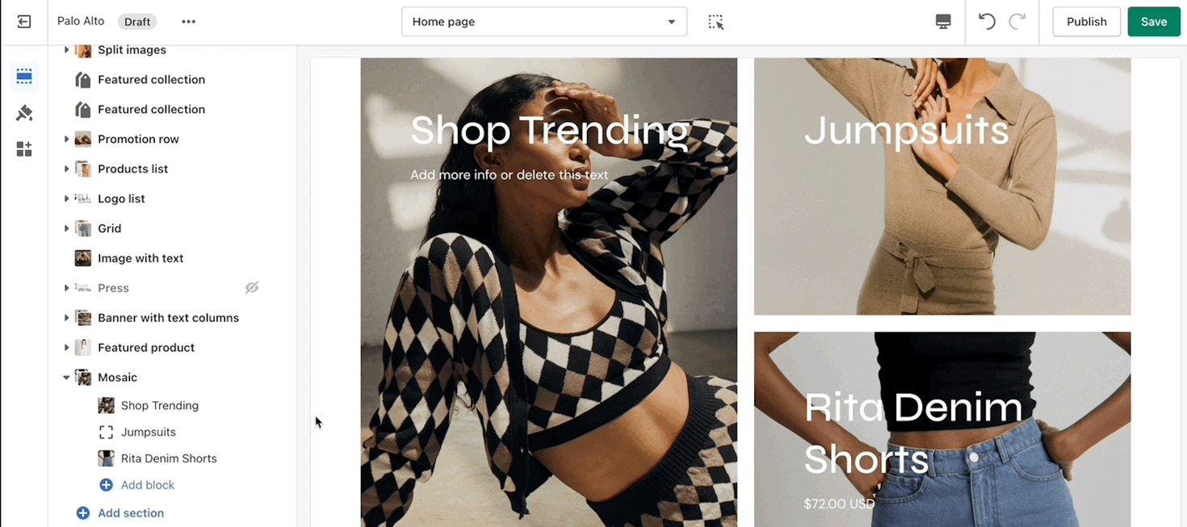Expand the Promotion row section
The image size is (1187, 527).
tap(66, 139)
